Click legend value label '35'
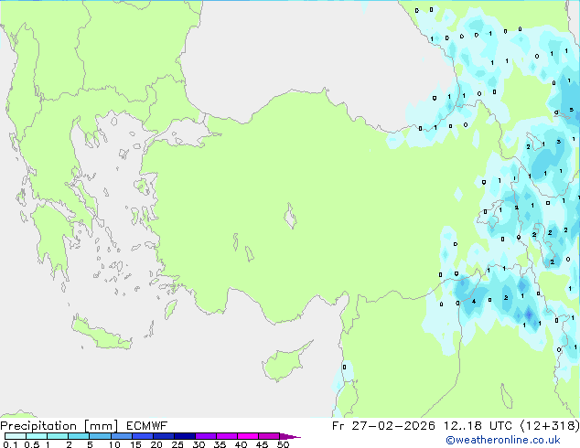 (x=220, y=444)
